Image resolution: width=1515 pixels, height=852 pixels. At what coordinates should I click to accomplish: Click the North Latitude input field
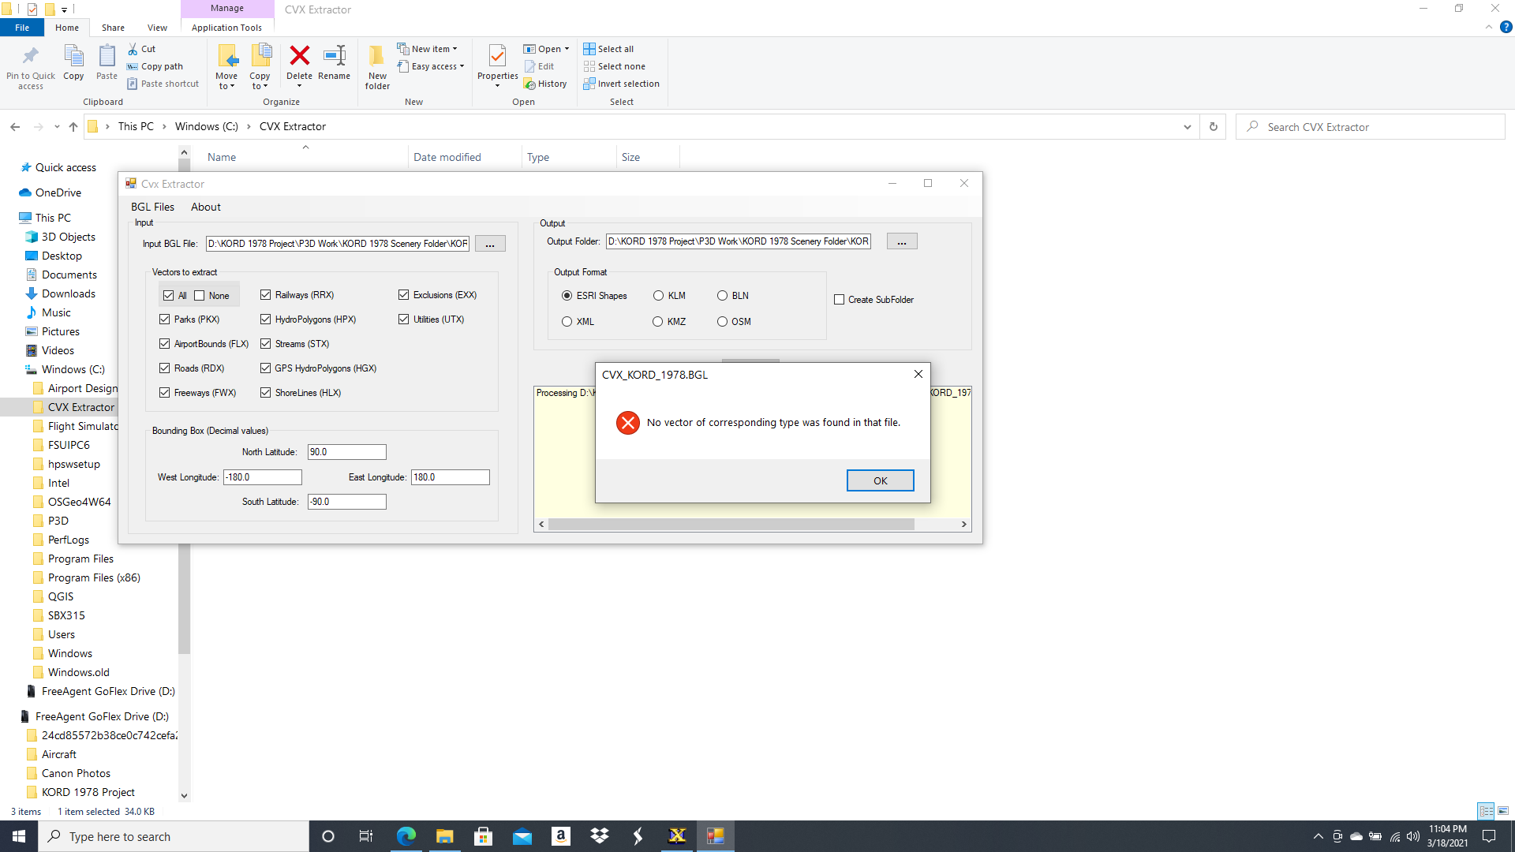point(346,452)
